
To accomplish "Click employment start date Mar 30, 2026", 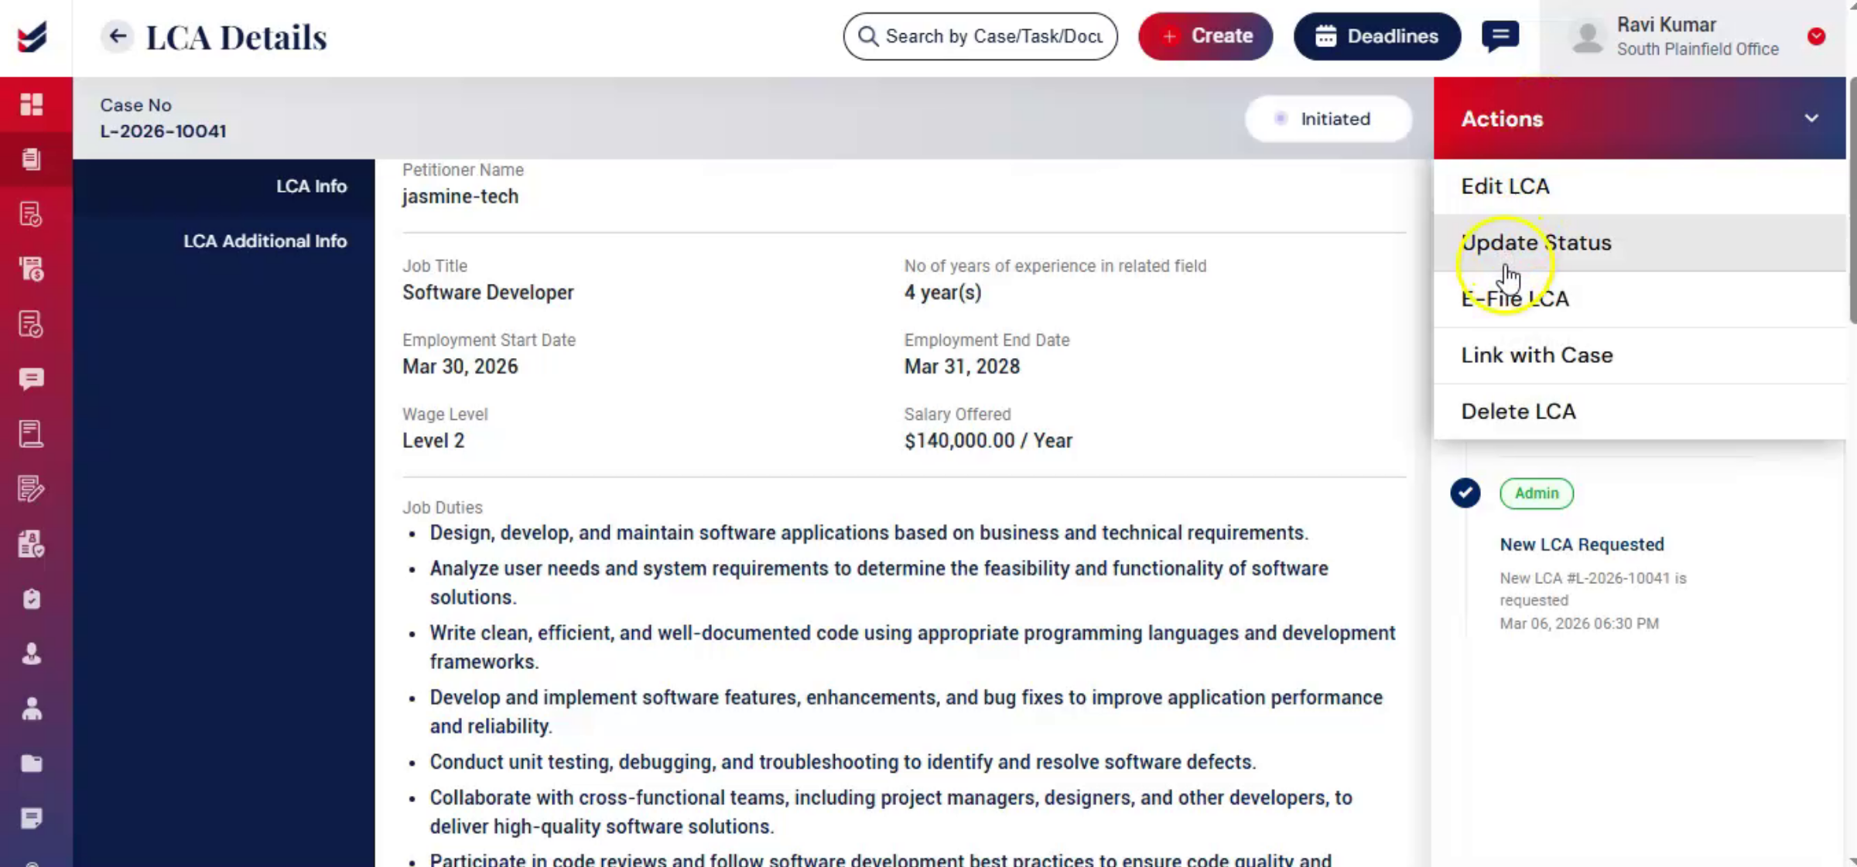I will [460, 367].
